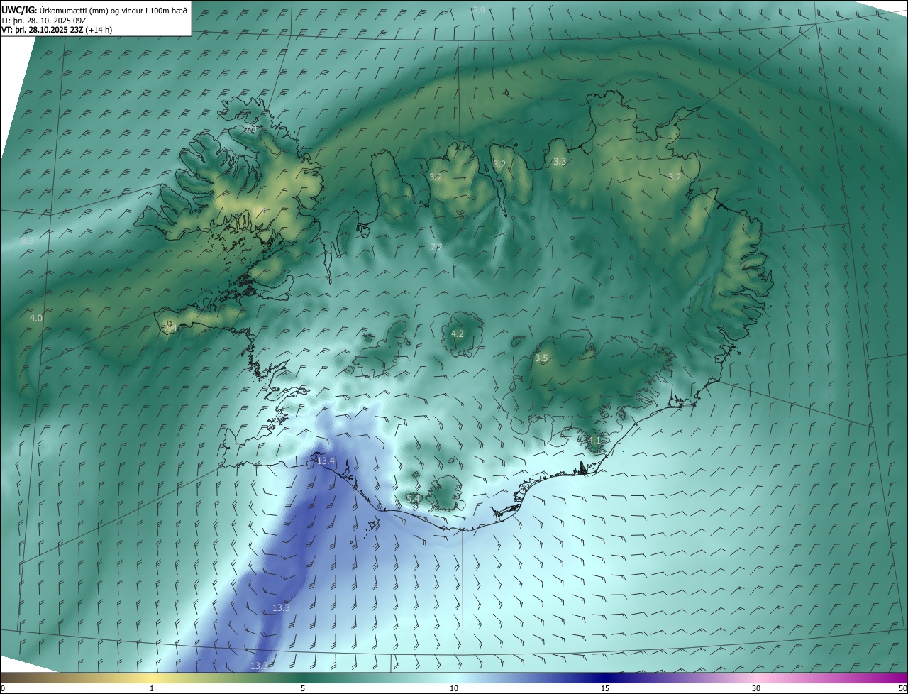Click the 4.0 value label on the map
The height and width of the screenshot is (694, 908).
[x=36, y=319]
